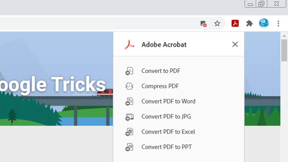The width and height of the screenshot is (288, 162).
Task: Click the Convert PDF to JPG icon
Action: point(129,117)
